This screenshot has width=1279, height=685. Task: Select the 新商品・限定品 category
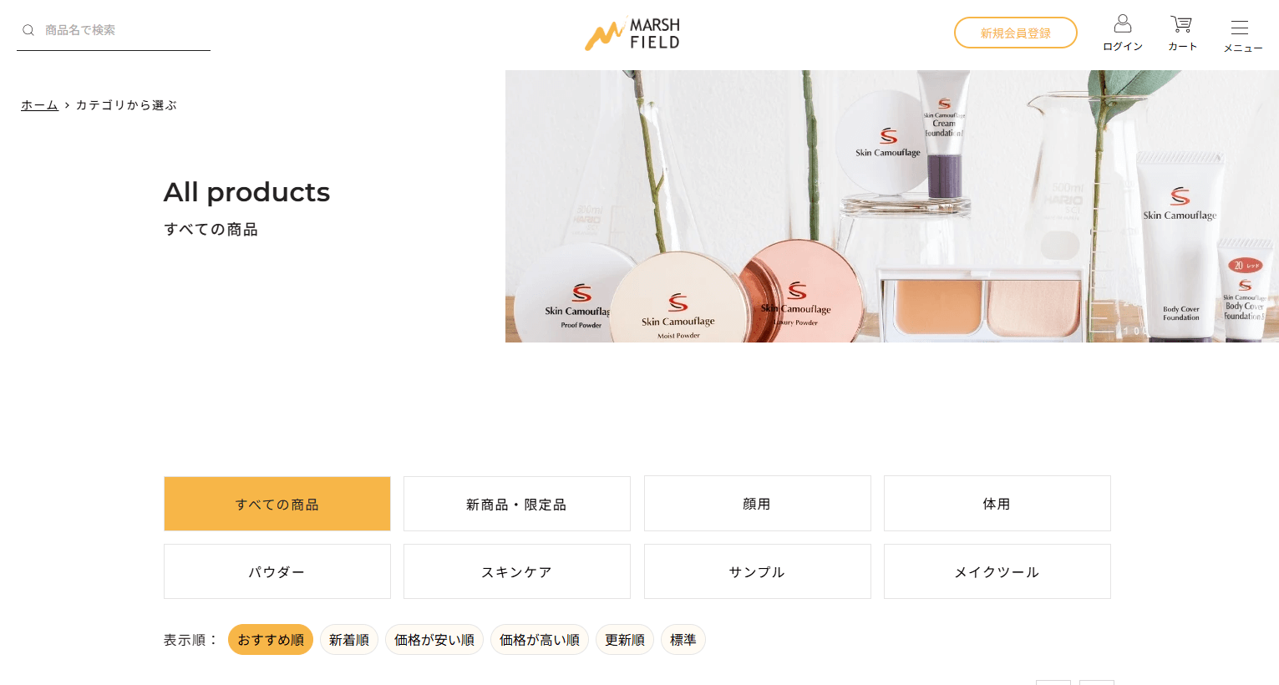[x=517, y=504]
